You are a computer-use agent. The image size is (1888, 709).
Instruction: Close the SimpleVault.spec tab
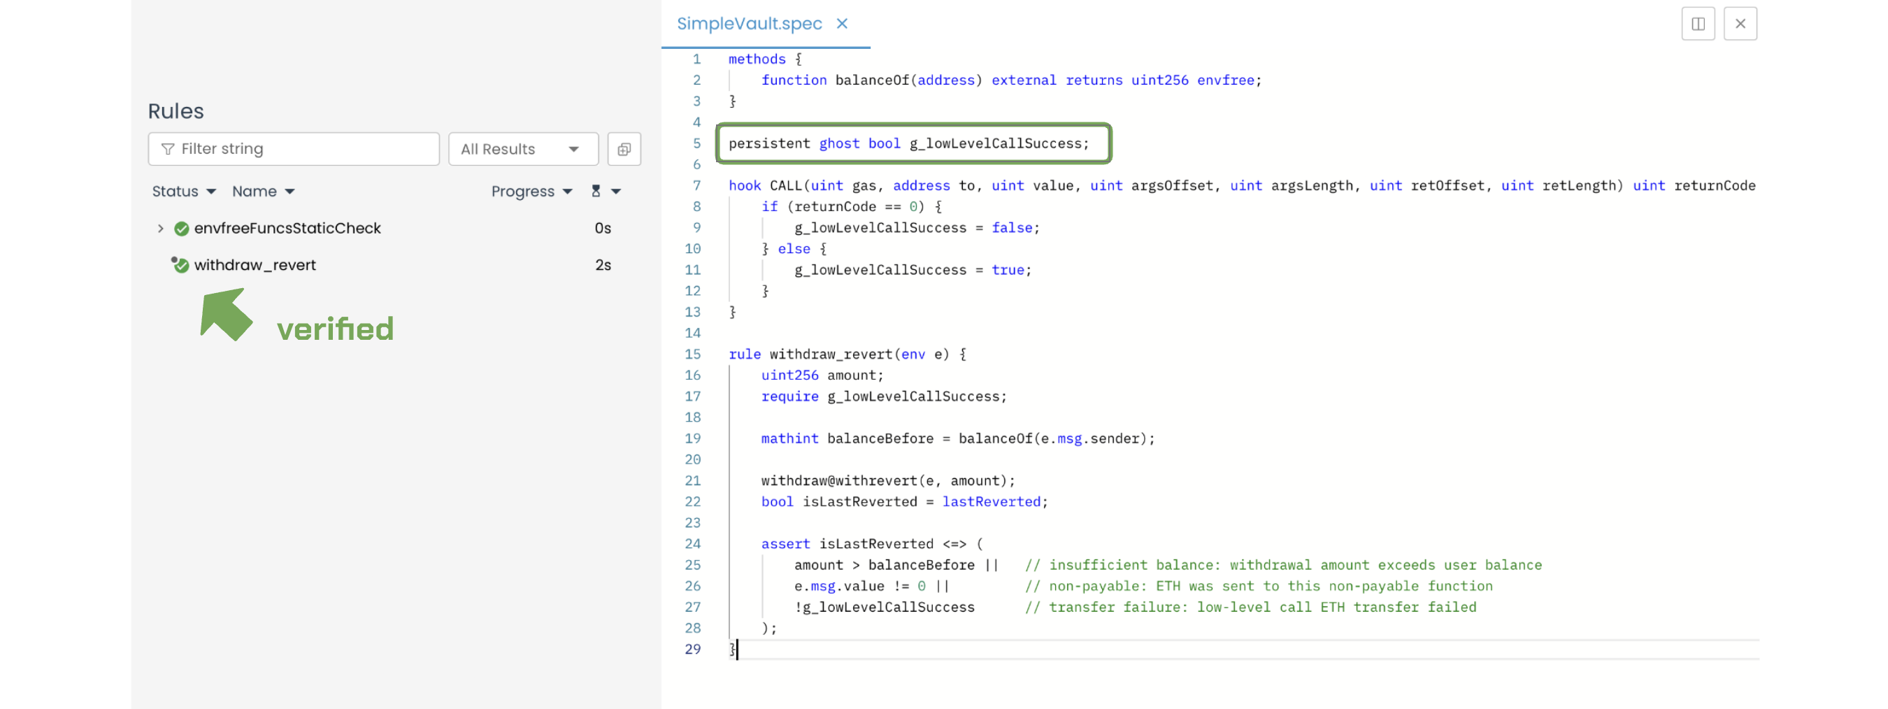(x=842, y=24)
